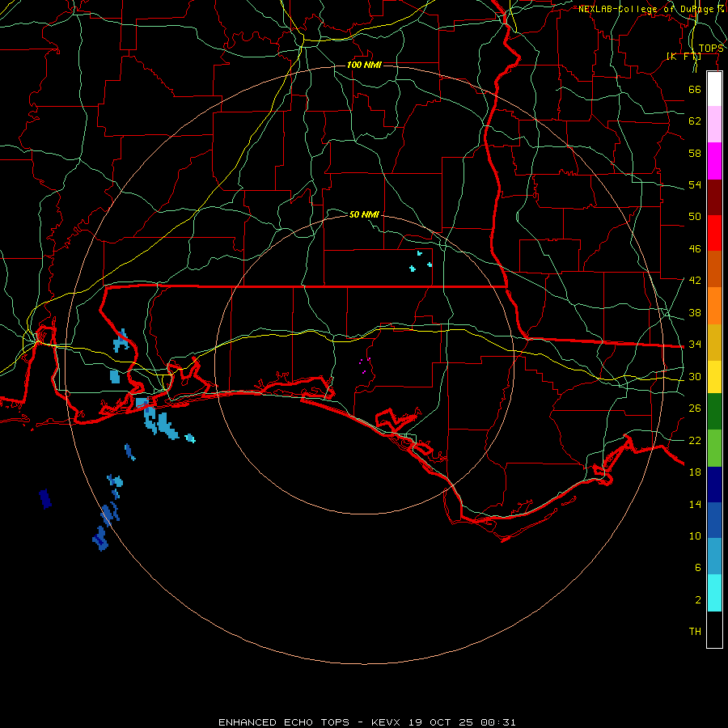Image resolution: width=728 pixels, height=728 pixels.
Task: Click the '26' legend value
Action: point(695,408)
